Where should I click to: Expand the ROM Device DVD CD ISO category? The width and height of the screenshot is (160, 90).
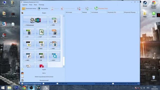(44, 77)
